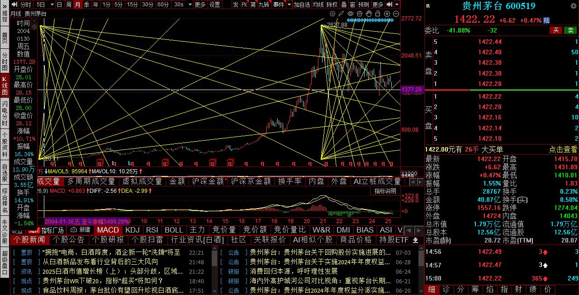
Task: Close the data info panel X icon
Action: point(34,21)
